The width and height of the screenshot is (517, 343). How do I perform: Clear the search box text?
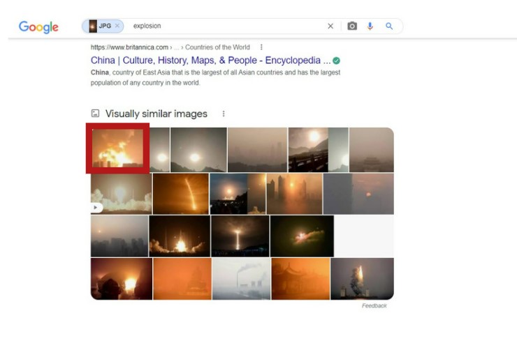point(330,26)
